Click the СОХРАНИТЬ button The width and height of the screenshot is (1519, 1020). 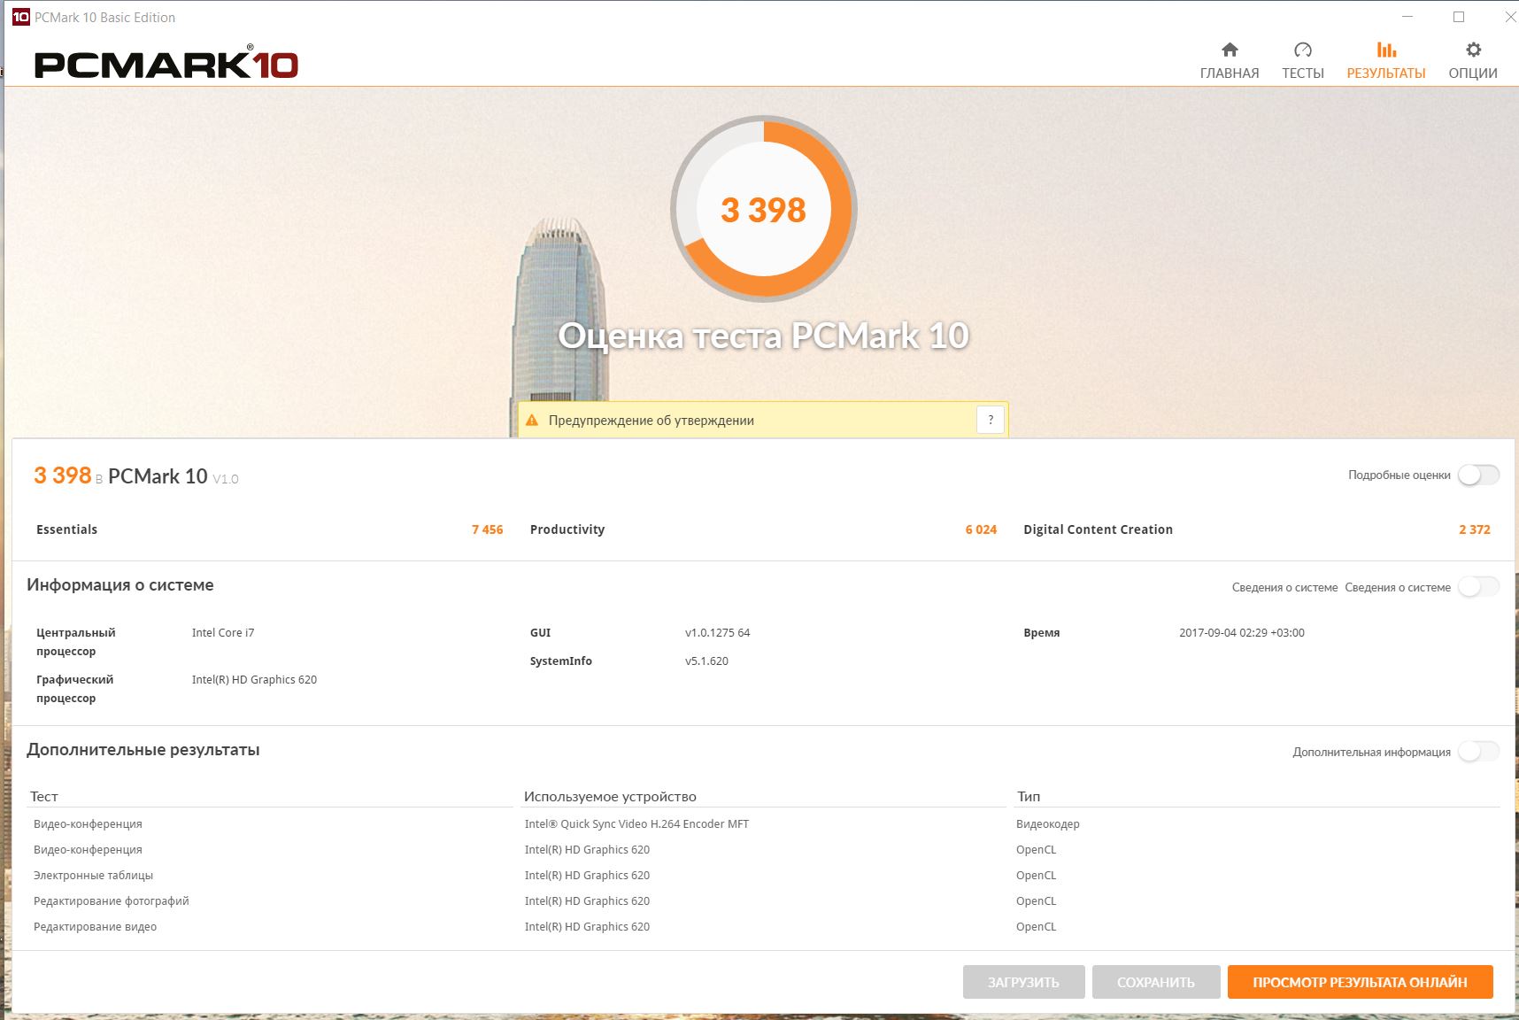[x=1156, y=982]
